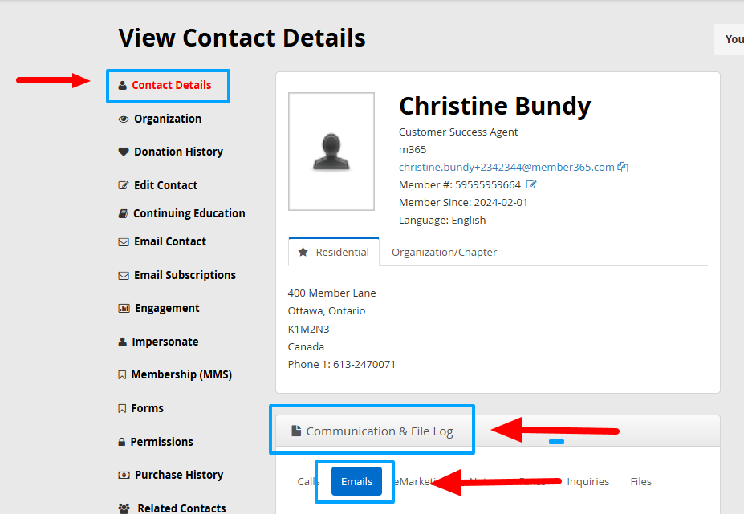Select the Emails tab in communication log
Image resolution: width=744 pixels, height=514 pixels.
pyautogui.click(x=356, y=481)
